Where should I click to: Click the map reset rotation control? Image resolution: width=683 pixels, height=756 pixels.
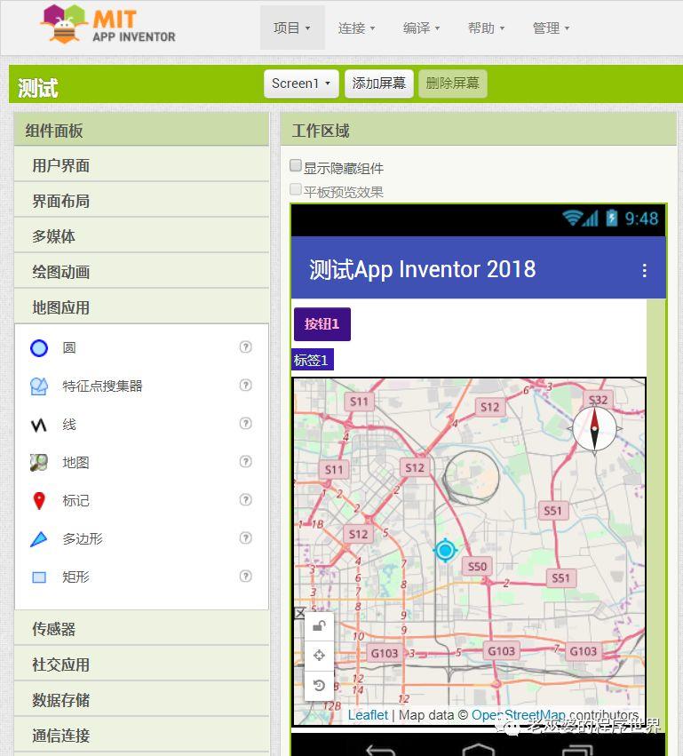click(x=319, y=685)
